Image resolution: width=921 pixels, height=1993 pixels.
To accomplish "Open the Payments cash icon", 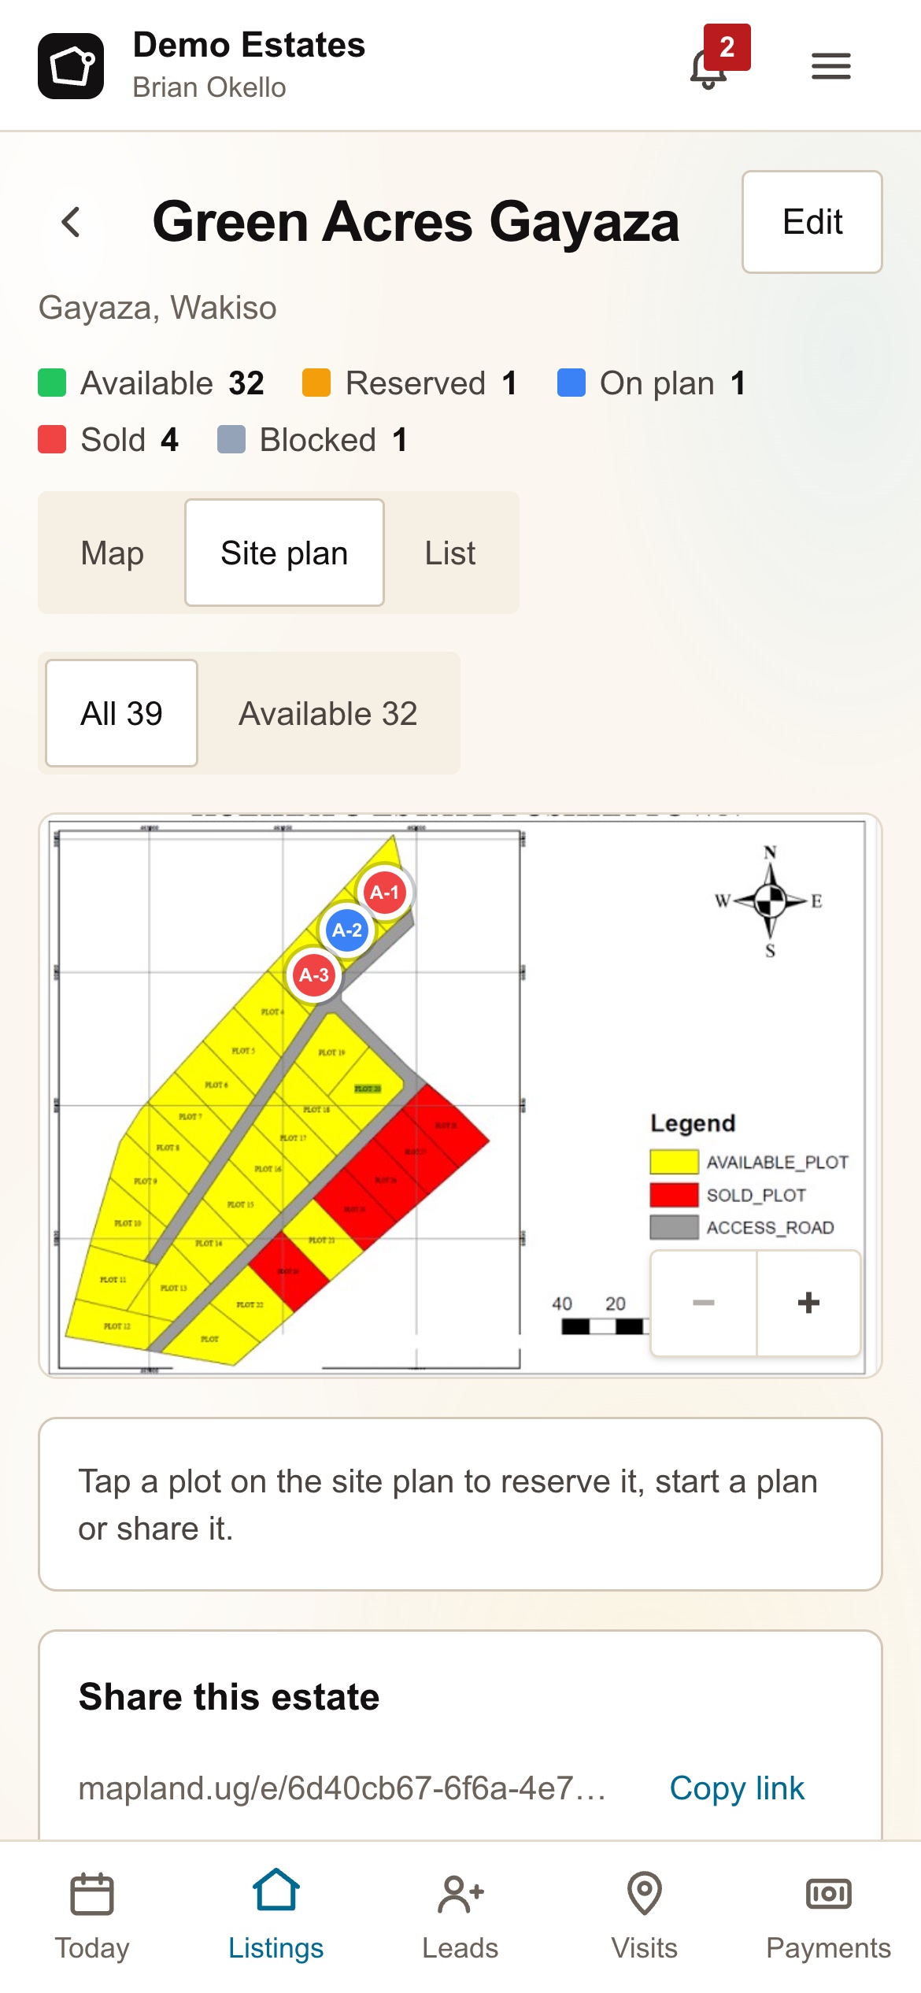I will [829, 1893].
